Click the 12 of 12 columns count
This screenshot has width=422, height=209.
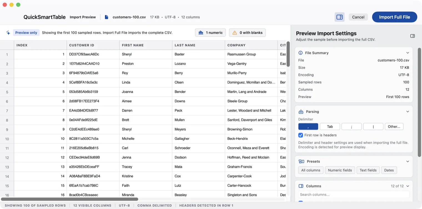click(x=397, y=186)
